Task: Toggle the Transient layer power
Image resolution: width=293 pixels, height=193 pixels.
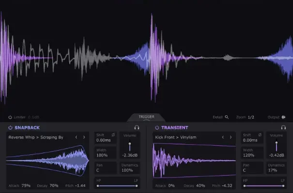Action: [157, 128]
